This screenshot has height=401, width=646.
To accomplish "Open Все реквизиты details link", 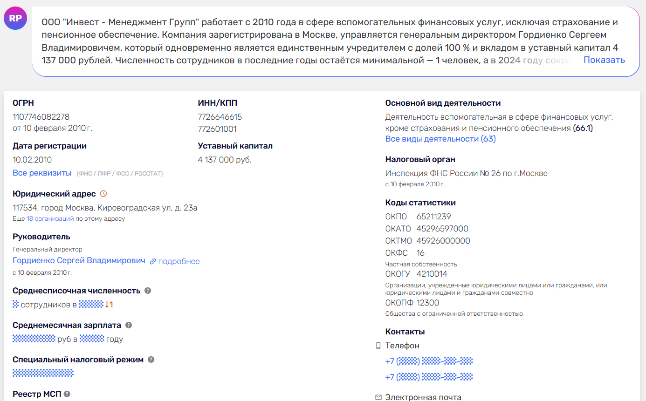I will [42, 173].
